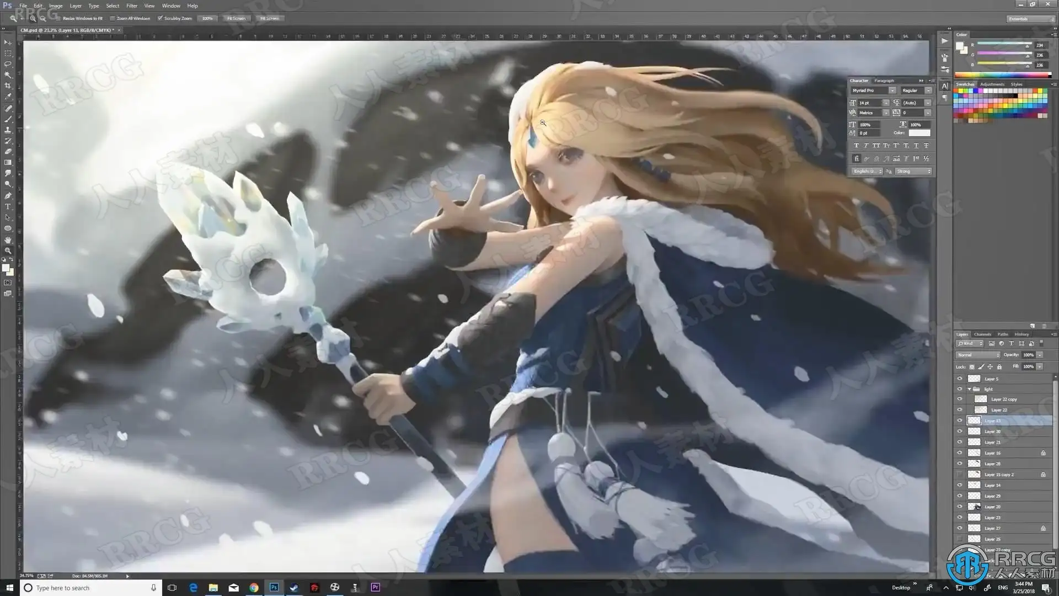The image size is (1059, 596).
Task: Open the layer blend mode Normal dropdown
Action: [x=978, y=355]
